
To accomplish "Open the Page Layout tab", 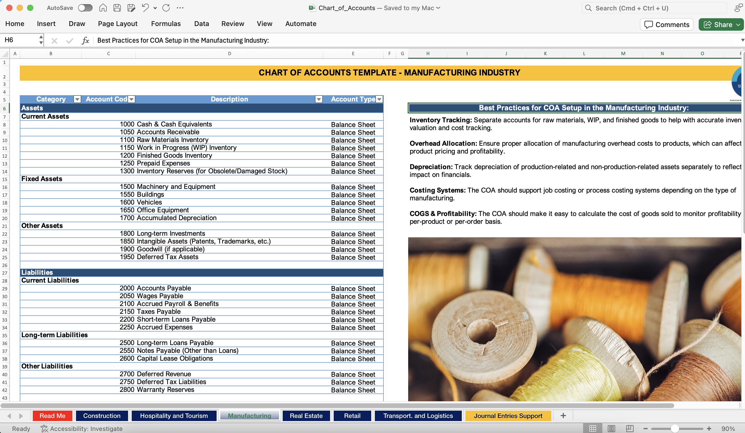I will pos(118,24).
